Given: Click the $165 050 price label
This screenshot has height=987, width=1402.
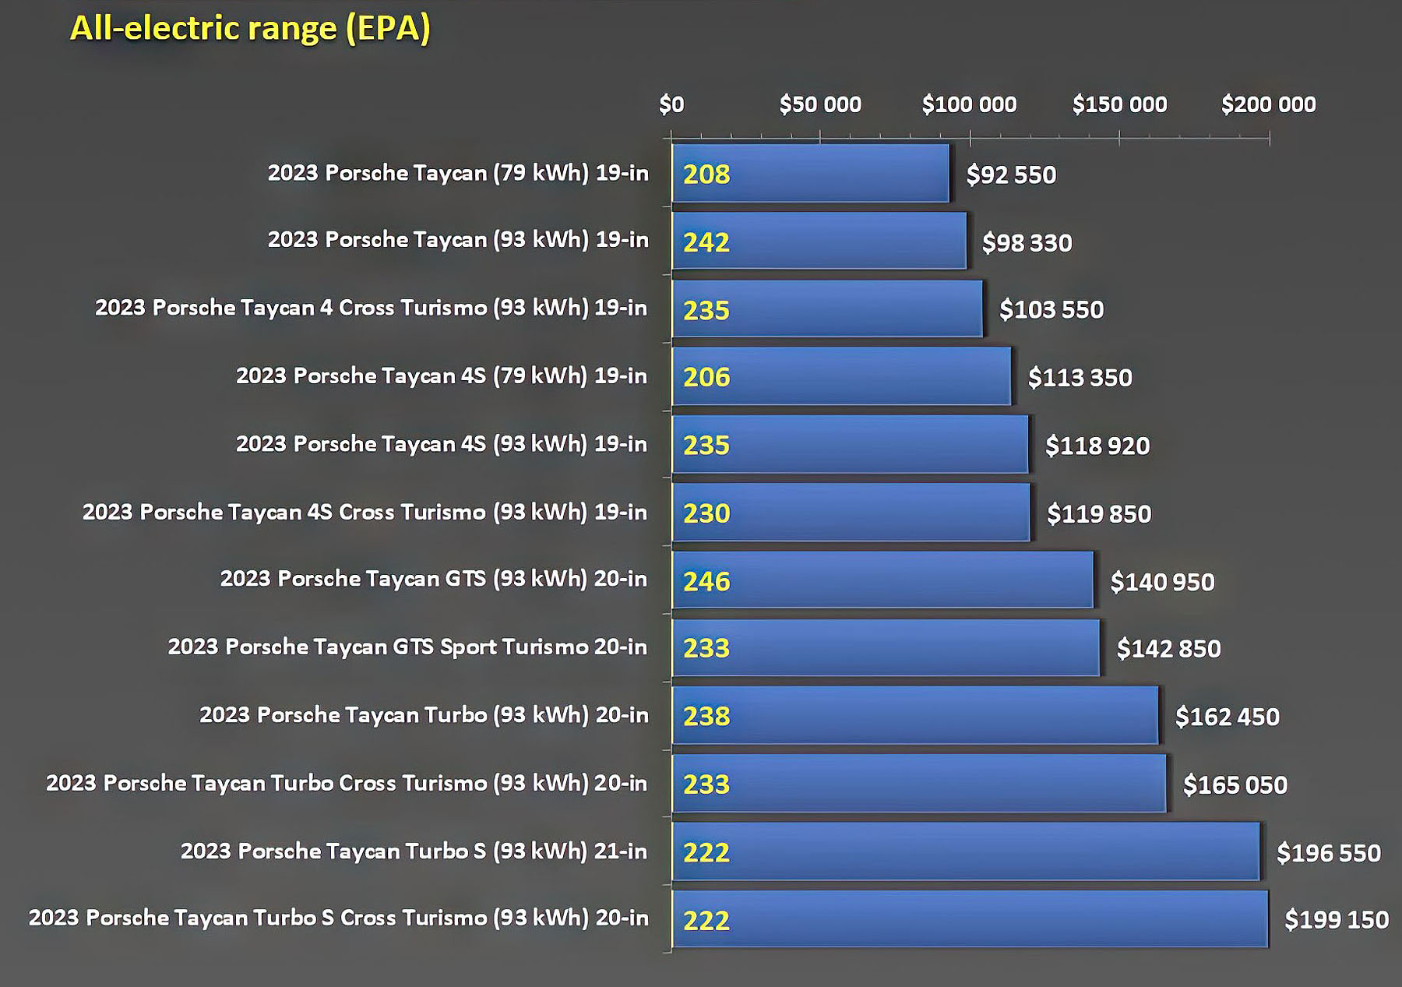Looking at the screenshot, I should [1235, 785].
